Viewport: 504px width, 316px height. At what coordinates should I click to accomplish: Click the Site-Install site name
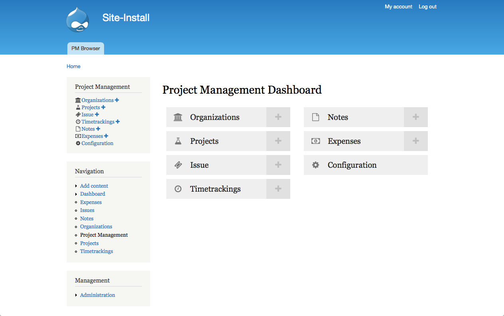point(126,18)
